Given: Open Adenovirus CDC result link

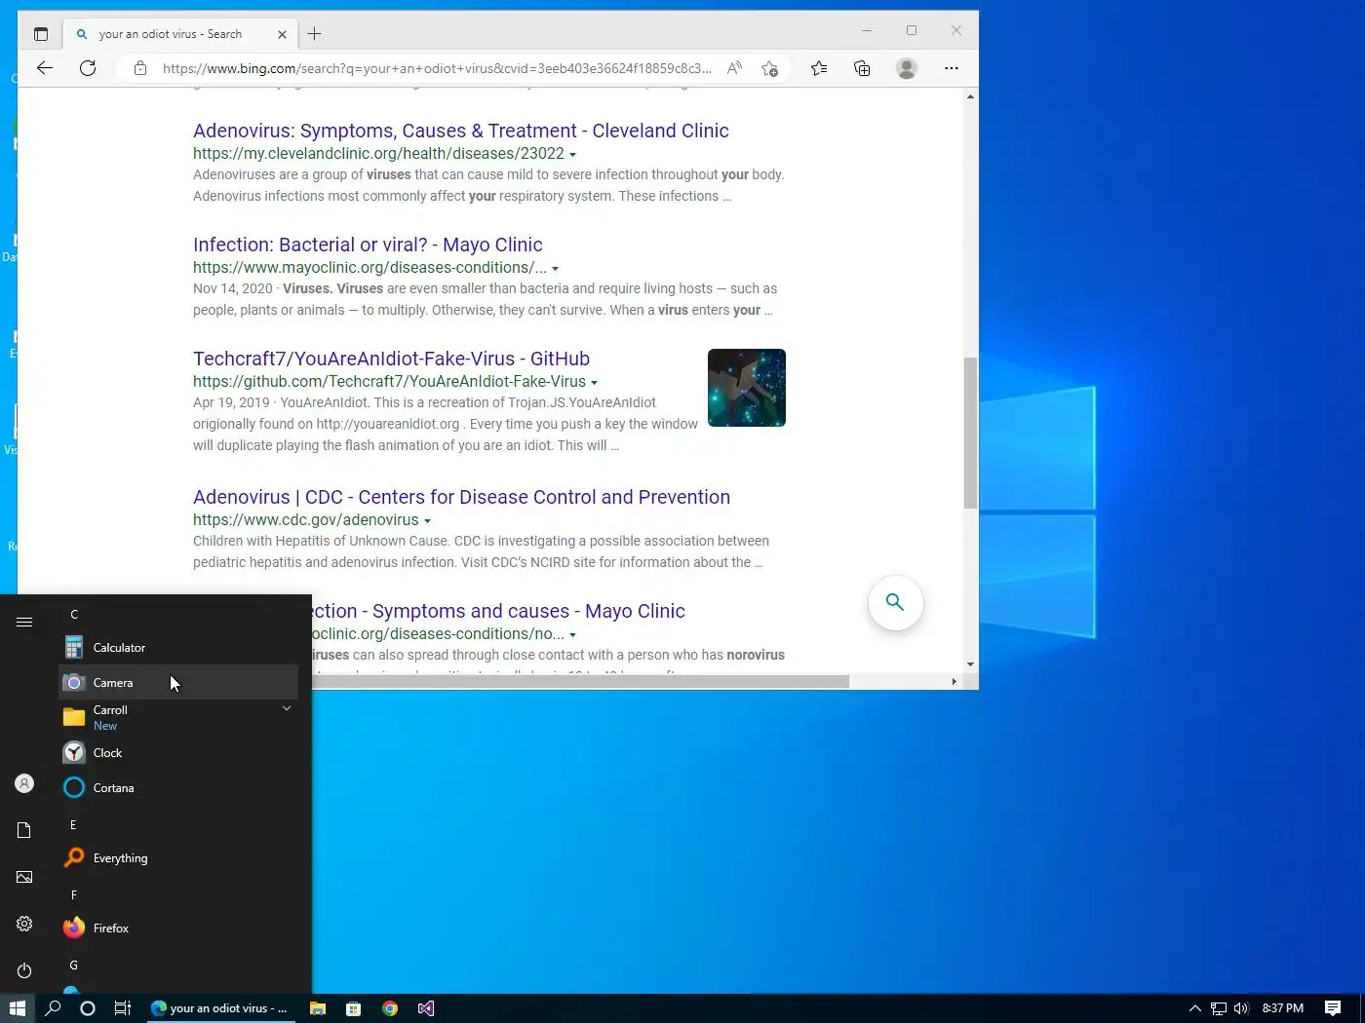Looking at the screenshot, I should click(461, 497).
